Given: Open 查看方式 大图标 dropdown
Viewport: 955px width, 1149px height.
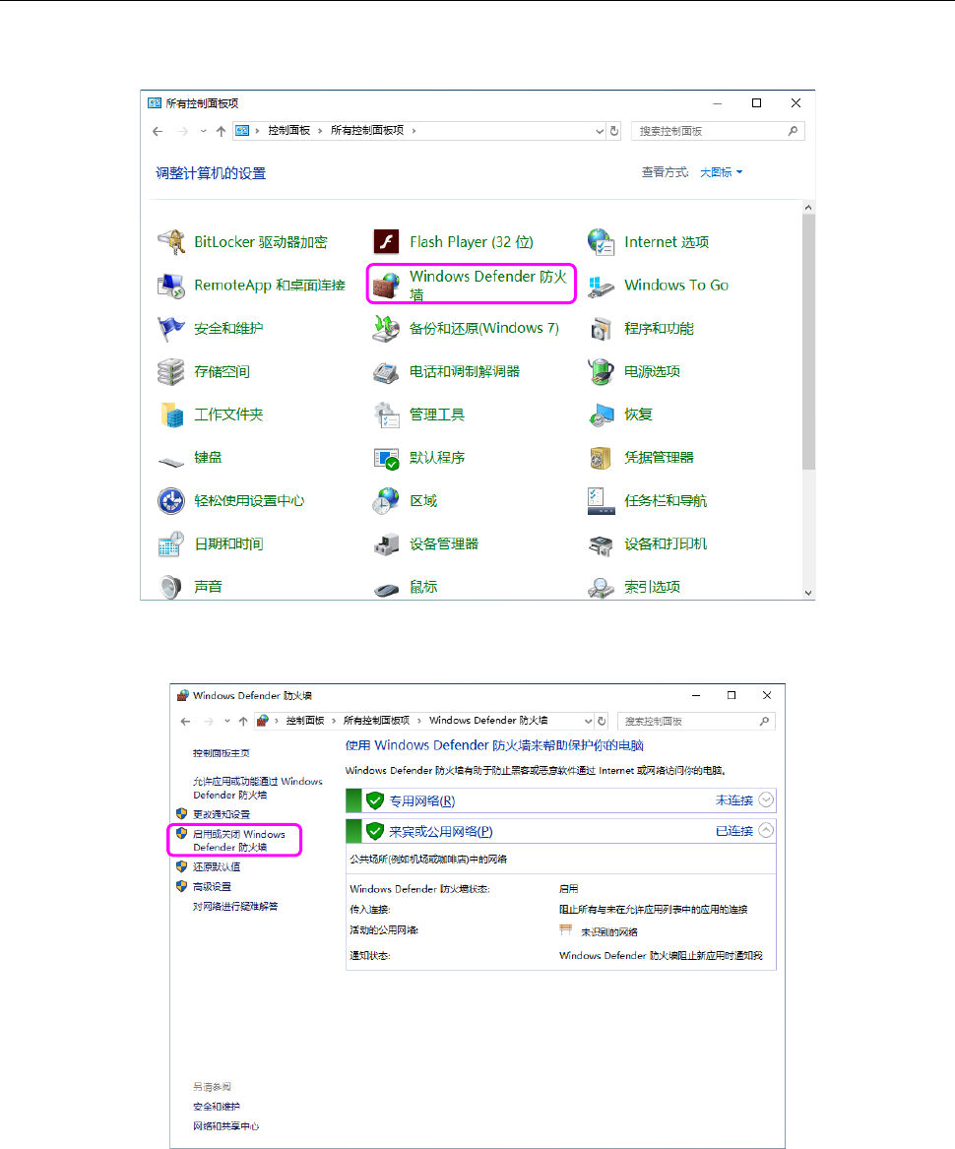Looking at the screenshot, I should (721, 172).
